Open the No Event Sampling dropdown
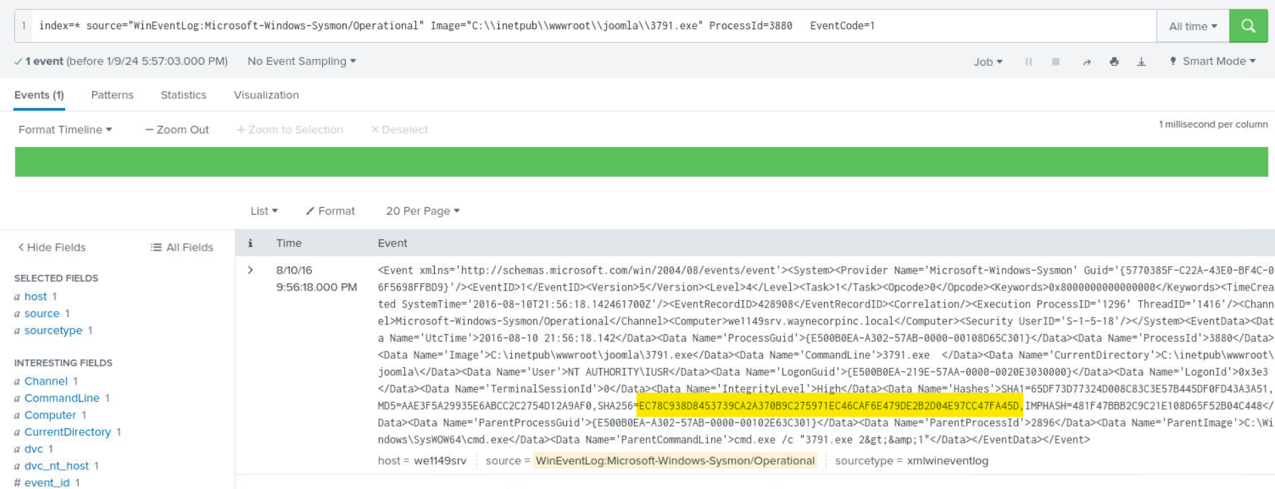The height and width of the screenshot is (489, 1275). point(301,61)
